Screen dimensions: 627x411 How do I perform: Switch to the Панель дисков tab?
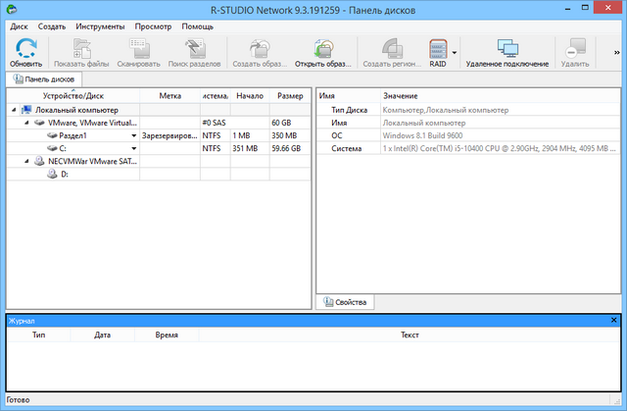[x=45, y=78]
